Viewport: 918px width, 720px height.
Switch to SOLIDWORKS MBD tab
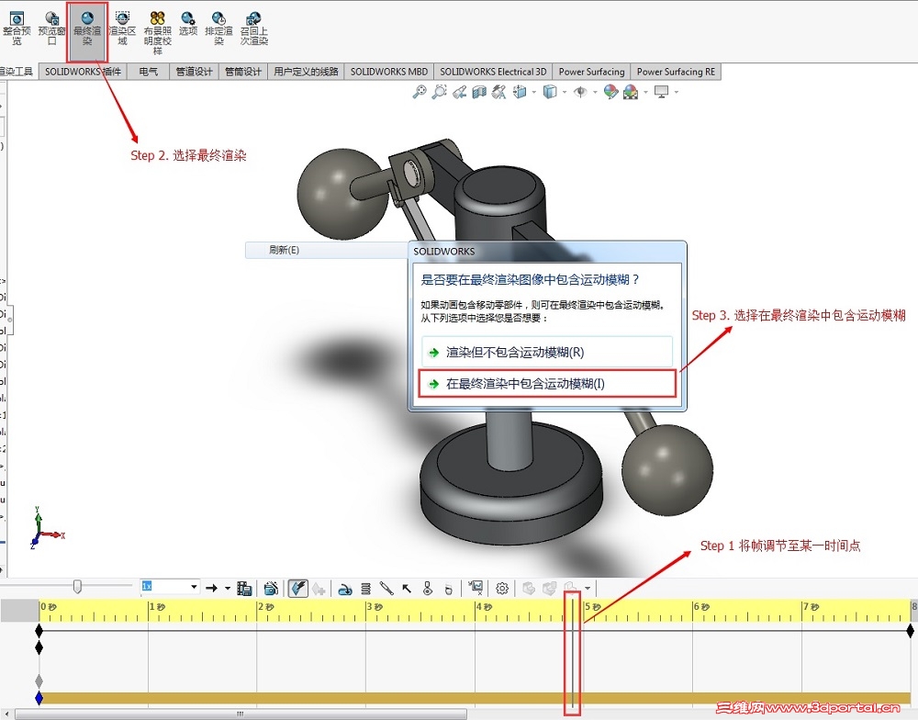(388, 72)
